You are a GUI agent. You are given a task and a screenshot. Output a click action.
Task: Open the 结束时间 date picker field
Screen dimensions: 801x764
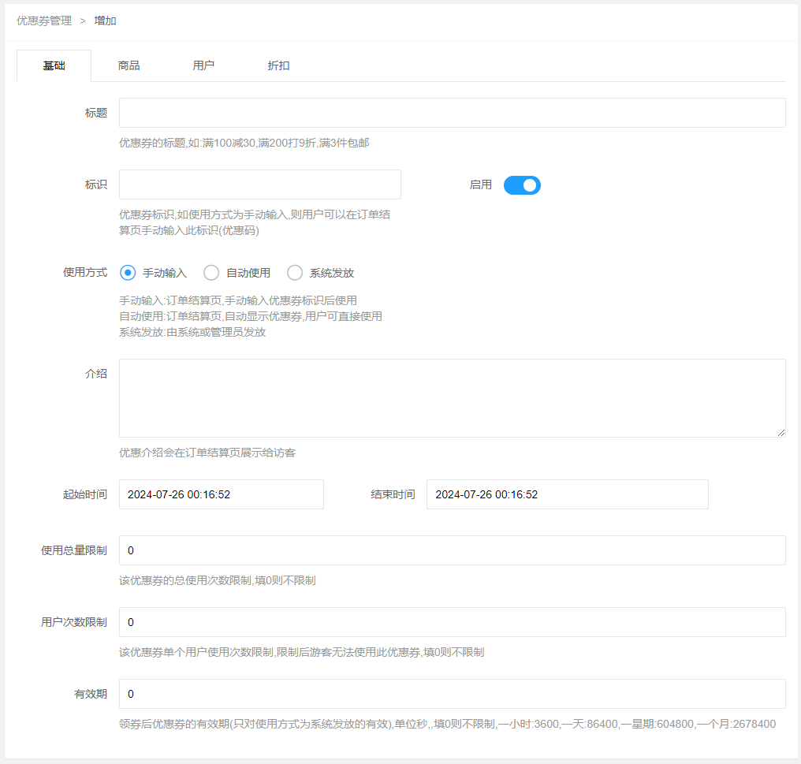pos(567,494)
